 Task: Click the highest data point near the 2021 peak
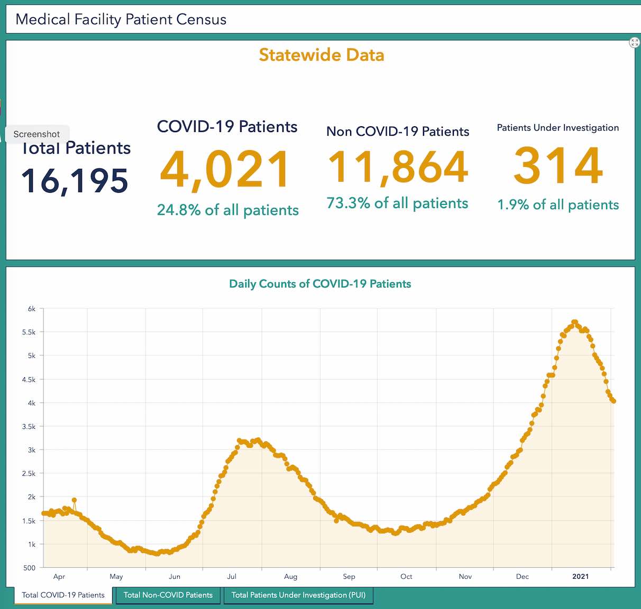point(575,321)
